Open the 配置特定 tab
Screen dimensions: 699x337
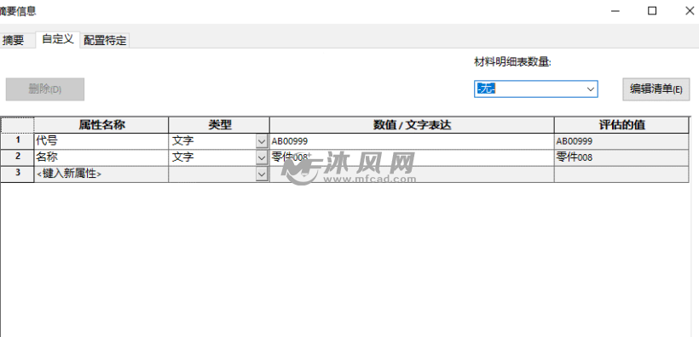point(105,41)
